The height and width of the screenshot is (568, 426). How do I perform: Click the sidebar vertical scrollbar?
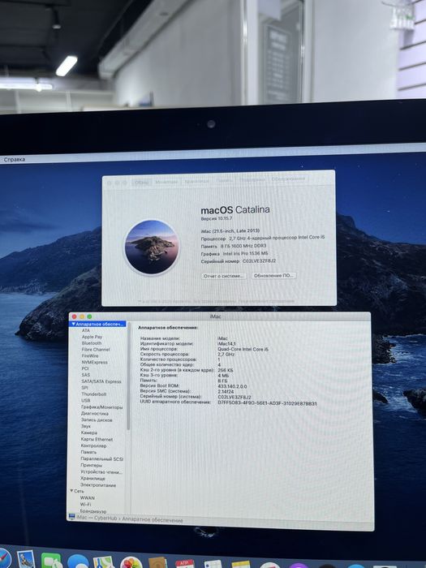128,377
